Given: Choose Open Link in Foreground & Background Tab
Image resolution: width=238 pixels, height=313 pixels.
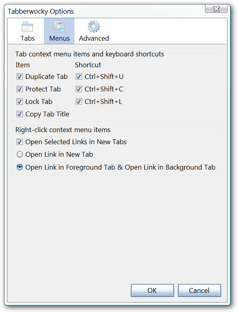Looking at the screenshot, I should 20,167.
